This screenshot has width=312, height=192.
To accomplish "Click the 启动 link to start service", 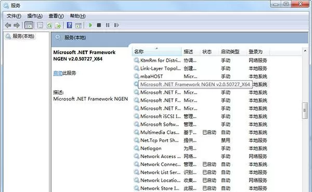I will click(58, 73).
